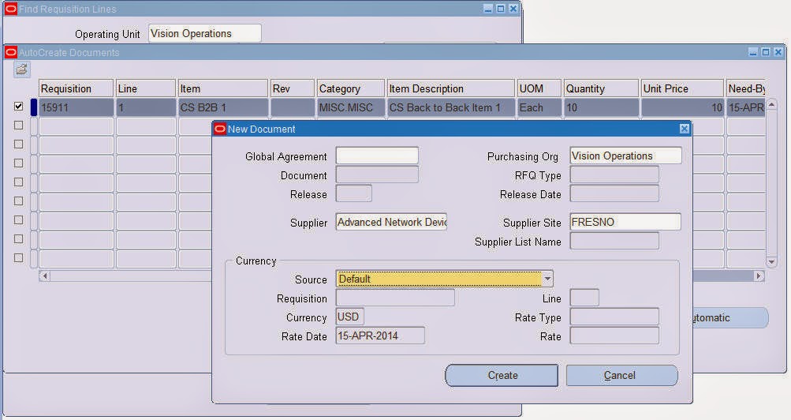Click the Rate field
The width and height of the screenshot is (791, 420).
coord(614,336)
